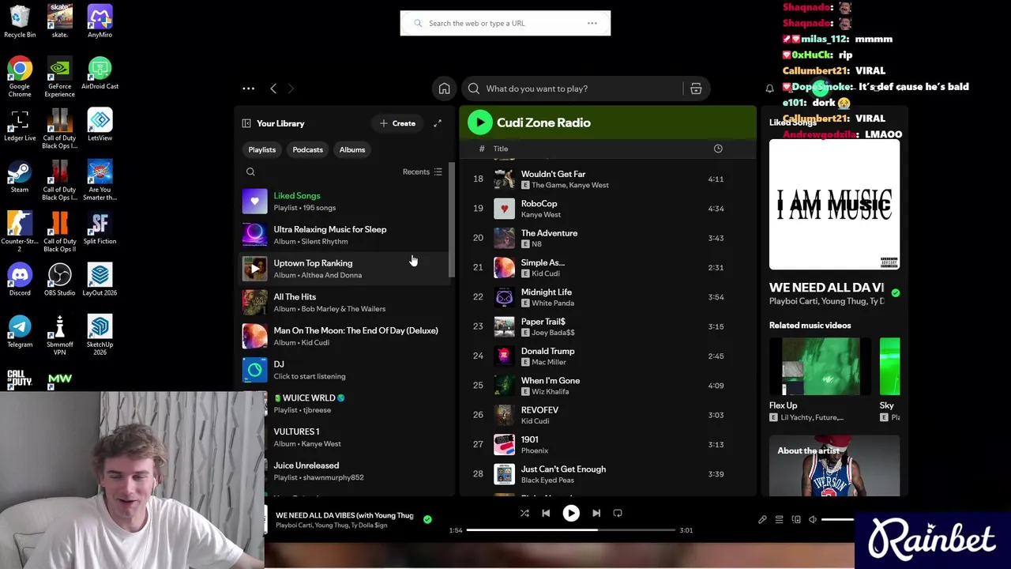
Task: Toggle shuffle in the player bar
Action: coord(524,513)
